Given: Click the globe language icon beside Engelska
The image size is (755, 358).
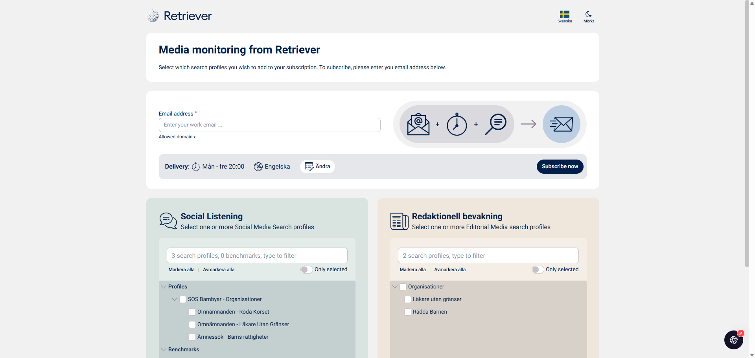Looking at the screenshot, I should (258, 167).
